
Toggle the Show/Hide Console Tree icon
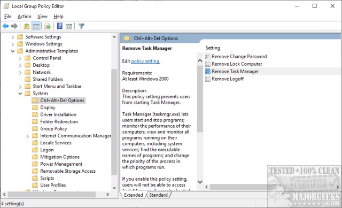point(36,26)
